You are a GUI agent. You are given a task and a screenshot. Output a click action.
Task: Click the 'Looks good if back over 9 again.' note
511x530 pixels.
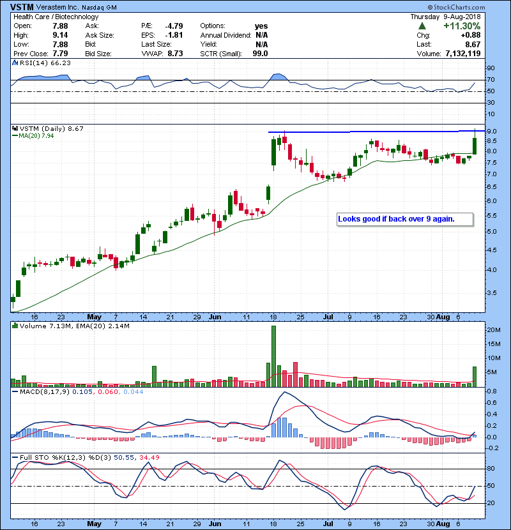405,219
